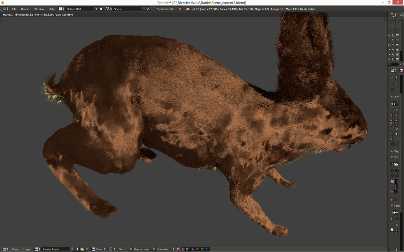404x252 pixels.
Task: Open the File menu
Action: (x=14, y=9)
